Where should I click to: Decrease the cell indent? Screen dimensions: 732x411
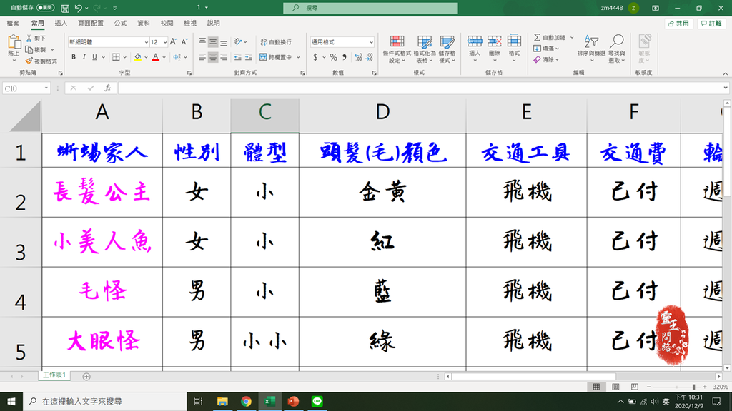coord(237,57)
